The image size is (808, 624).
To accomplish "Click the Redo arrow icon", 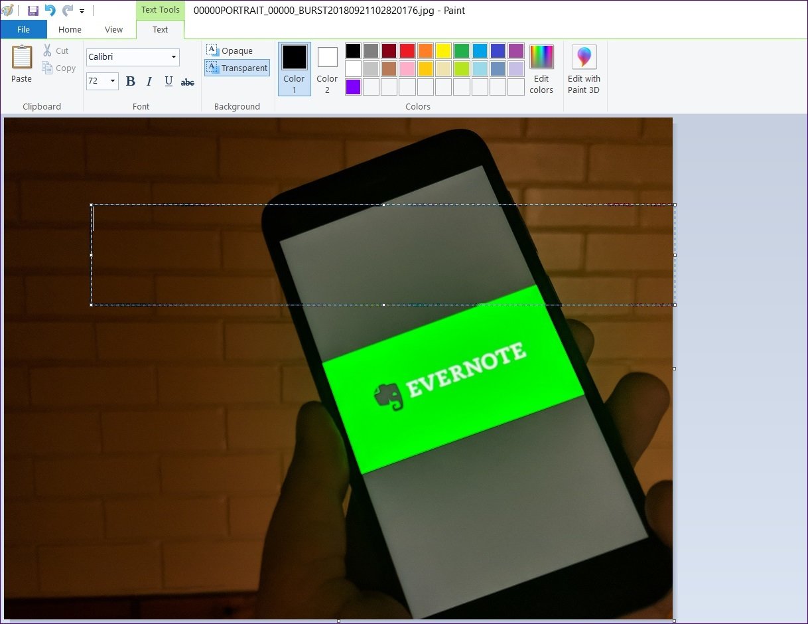I will pos(67,11).
